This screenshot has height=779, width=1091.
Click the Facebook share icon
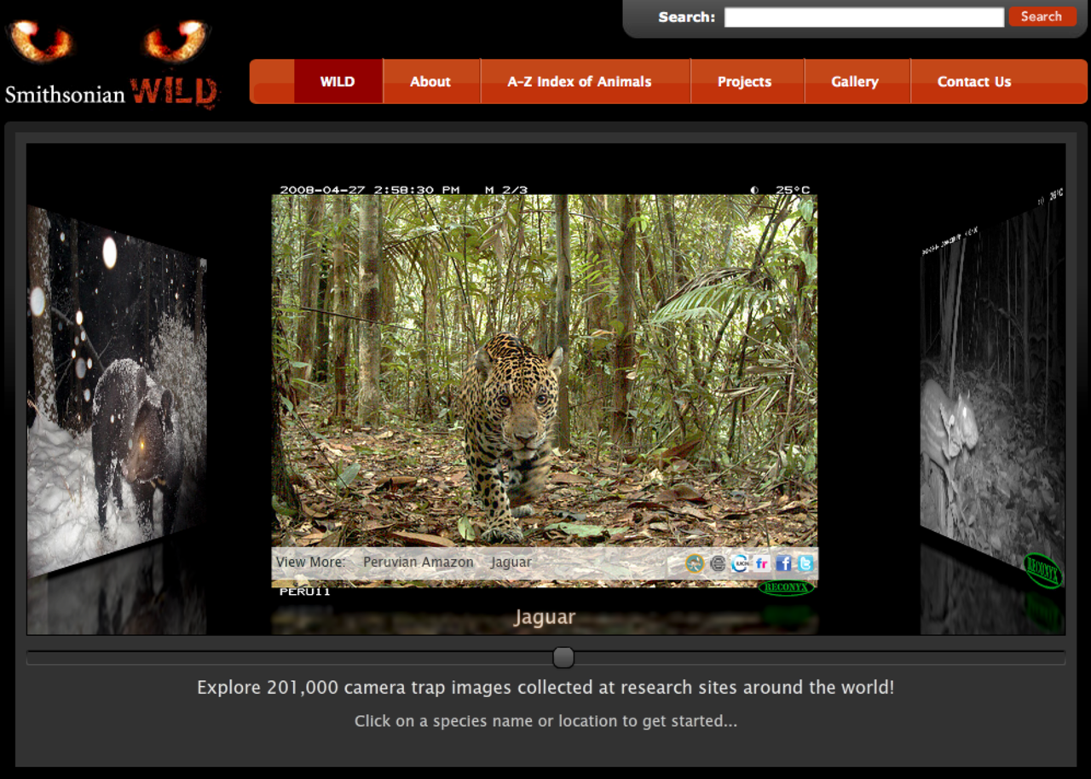783,563
